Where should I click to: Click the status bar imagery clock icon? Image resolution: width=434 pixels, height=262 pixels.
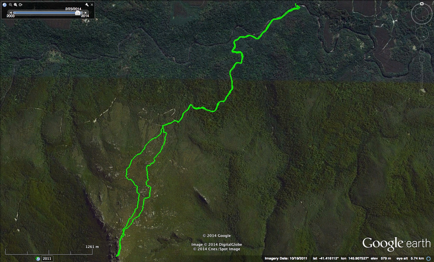click(38, 259)
